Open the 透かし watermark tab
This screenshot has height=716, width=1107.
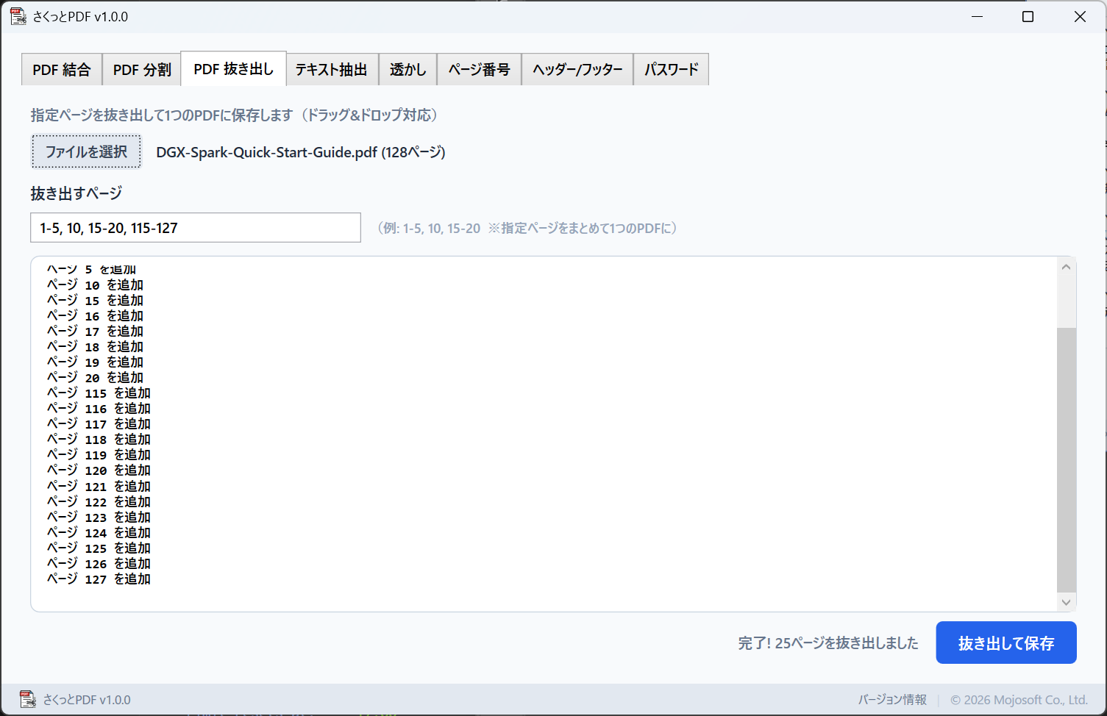click(407, 70)
